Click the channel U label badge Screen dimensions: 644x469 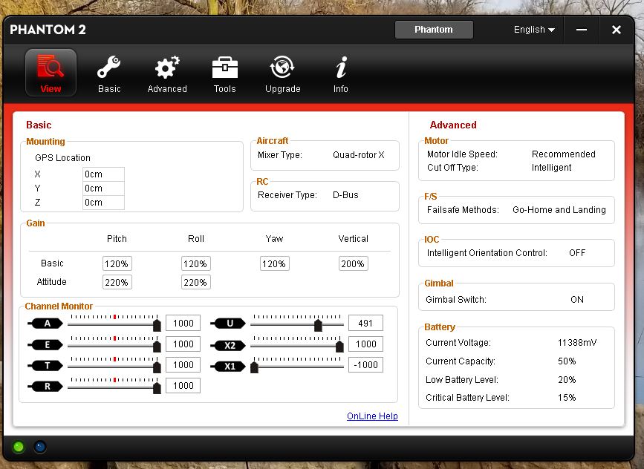click(230, 324)
